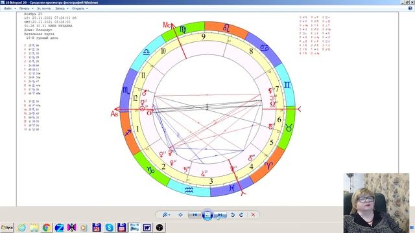Open the purple butterfly-shaped taskbar app

pyautogui.click(x=71, y=227)
